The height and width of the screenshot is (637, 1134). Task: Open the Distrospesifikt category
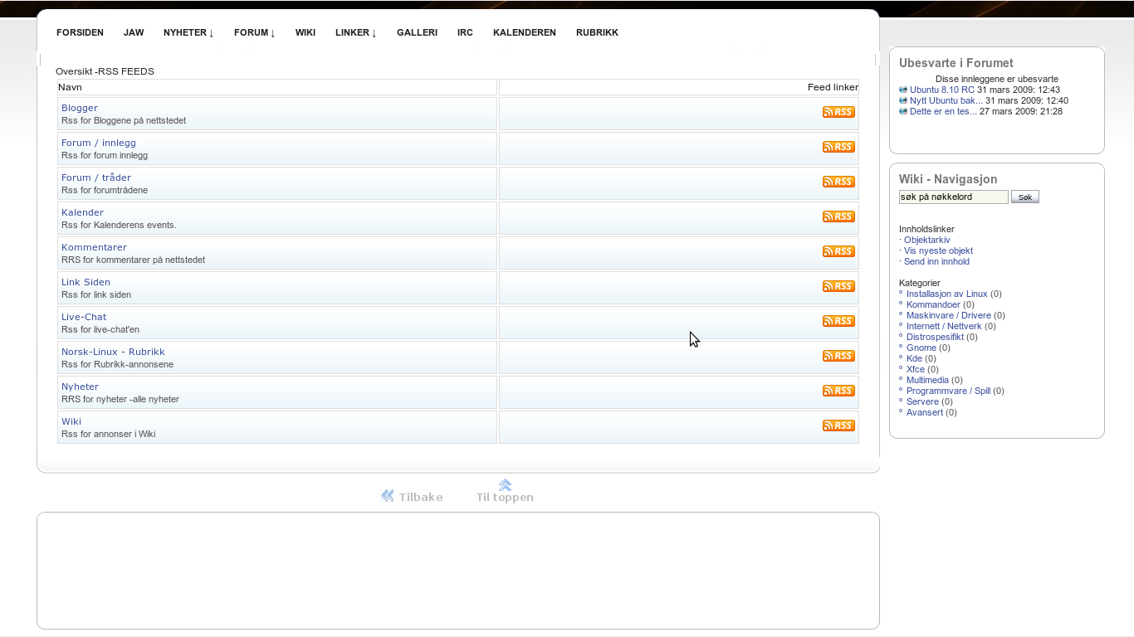[x=935, y=337]
